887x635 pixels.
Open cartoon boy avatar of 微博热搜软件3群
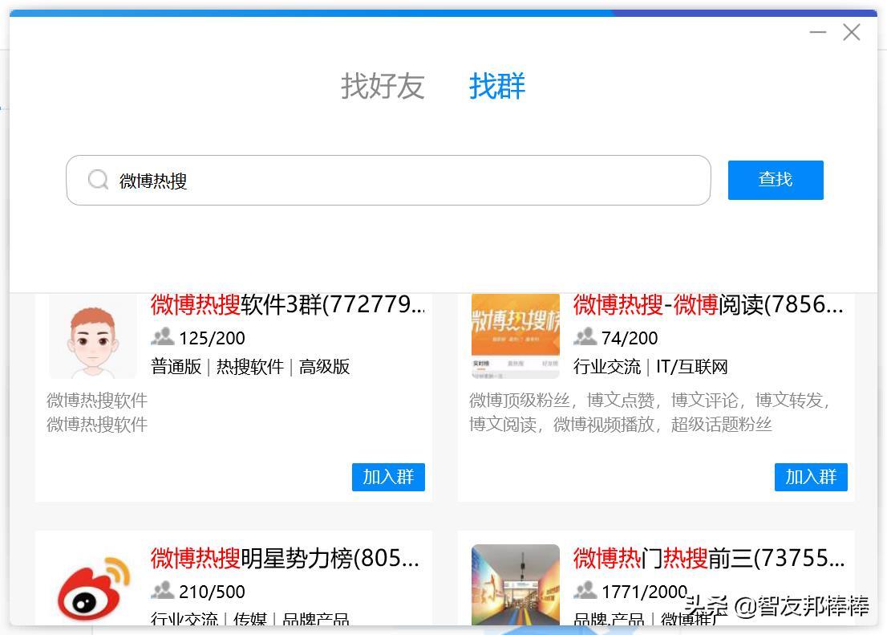pyautogui.click(x=93, y=336)
